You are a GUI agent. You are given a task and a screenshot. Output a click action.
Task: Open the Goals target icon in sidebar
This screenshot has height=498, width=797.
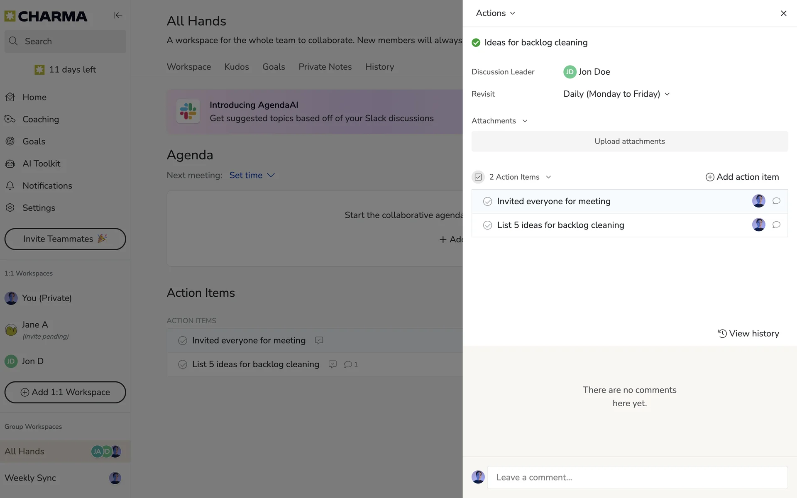(10, 141)
